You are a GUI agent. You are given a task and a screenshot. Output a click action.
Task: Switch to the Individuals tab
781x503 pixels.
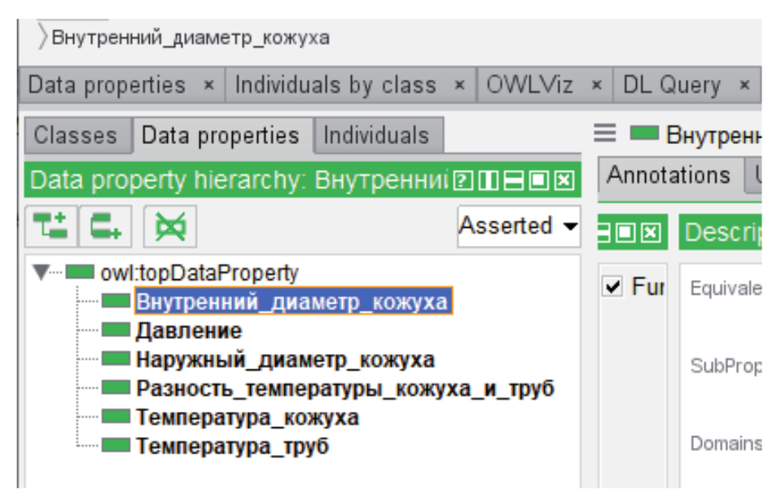[x=376, y=135]
